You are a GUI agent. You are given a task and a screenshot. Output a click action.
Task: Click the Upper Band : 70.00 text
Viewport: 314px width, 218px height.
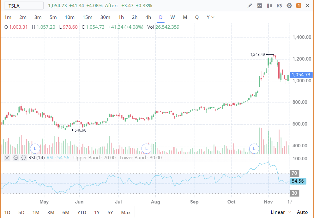click(x=94, y=158)
